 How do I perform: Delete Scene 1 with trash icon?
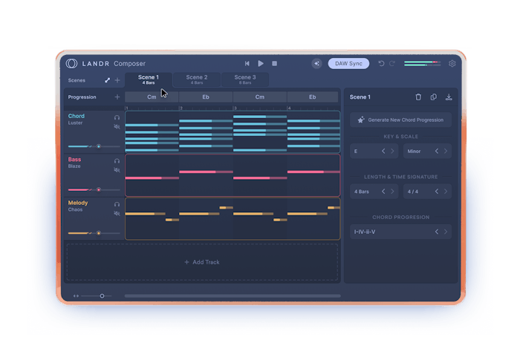tap(418, 97)
